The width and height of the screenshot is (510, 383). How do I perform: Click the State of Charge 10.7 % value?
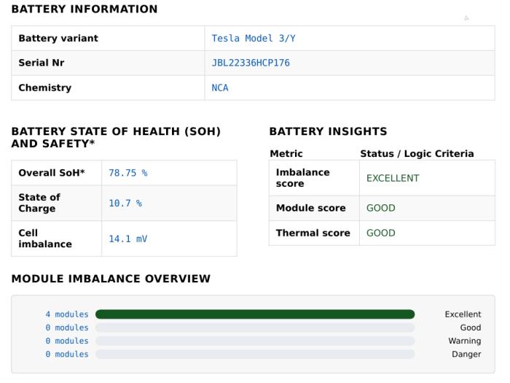tap(125, 204)
